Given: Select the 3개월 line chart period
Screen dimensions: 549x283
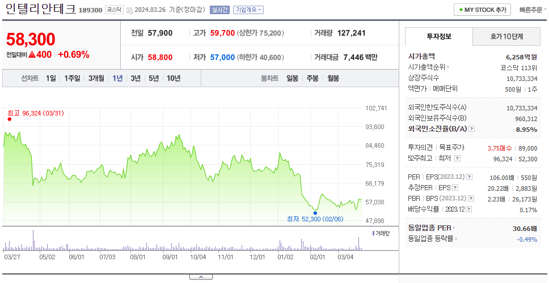Looking at the screenshot, I should tap(96, 79).
